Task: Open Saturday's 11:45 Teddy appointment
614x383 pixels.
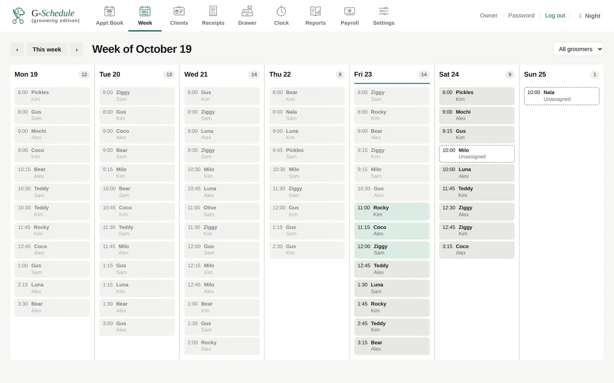Action: [x=477, y=192]
